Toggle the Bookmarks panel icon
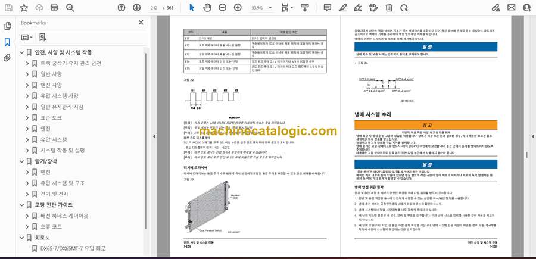This screenshot has width=536, height=259. pos(7,42)
